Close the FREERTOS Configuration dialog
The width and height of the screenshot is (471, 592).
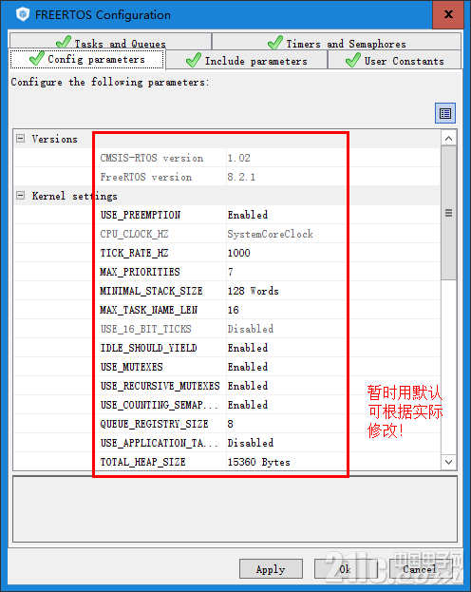click(448, 14)
